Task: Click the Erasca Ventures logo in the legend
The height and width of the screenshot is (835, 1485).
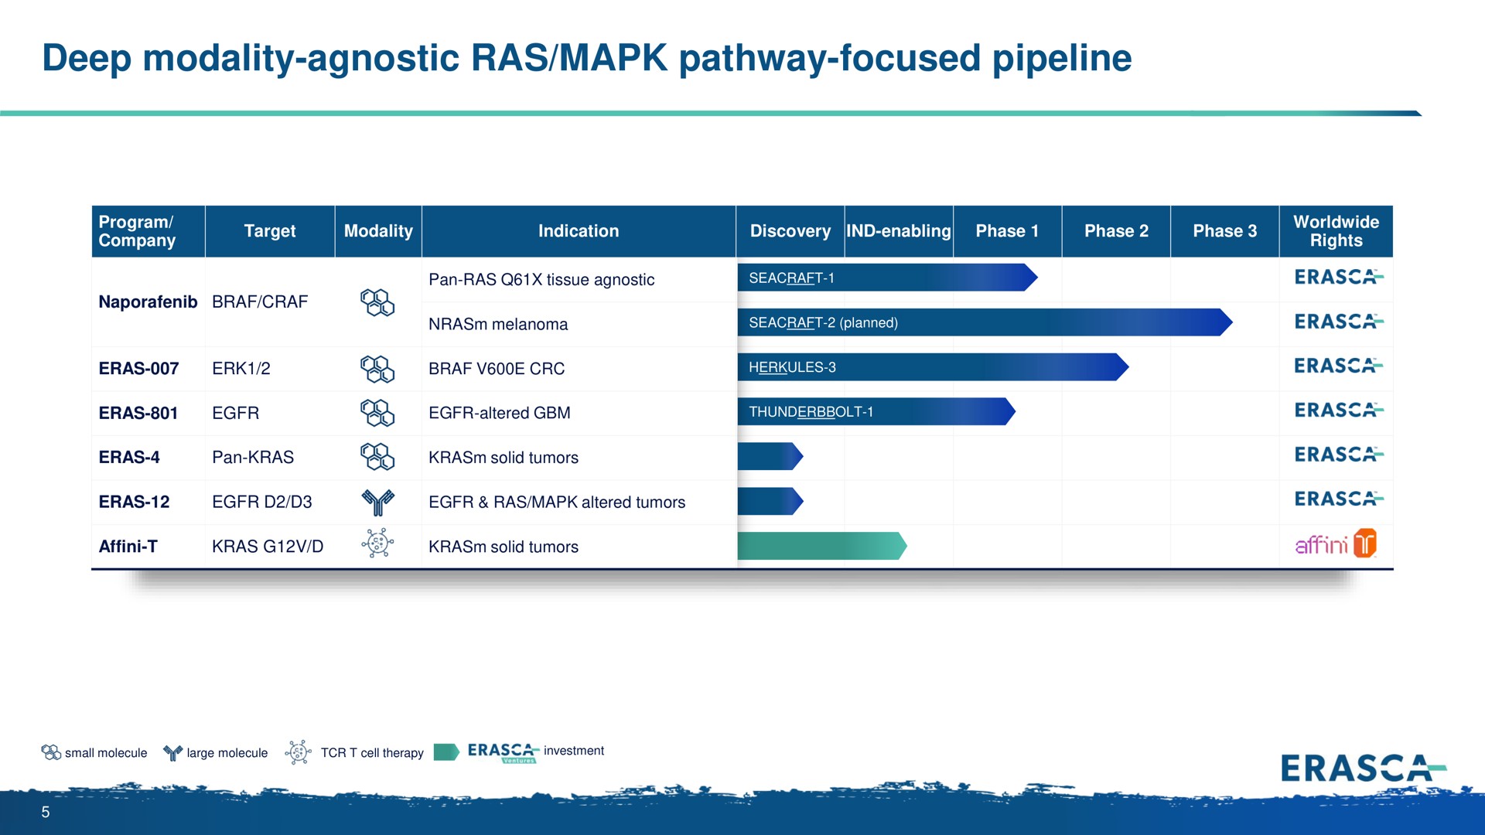Action: (504, 752)
